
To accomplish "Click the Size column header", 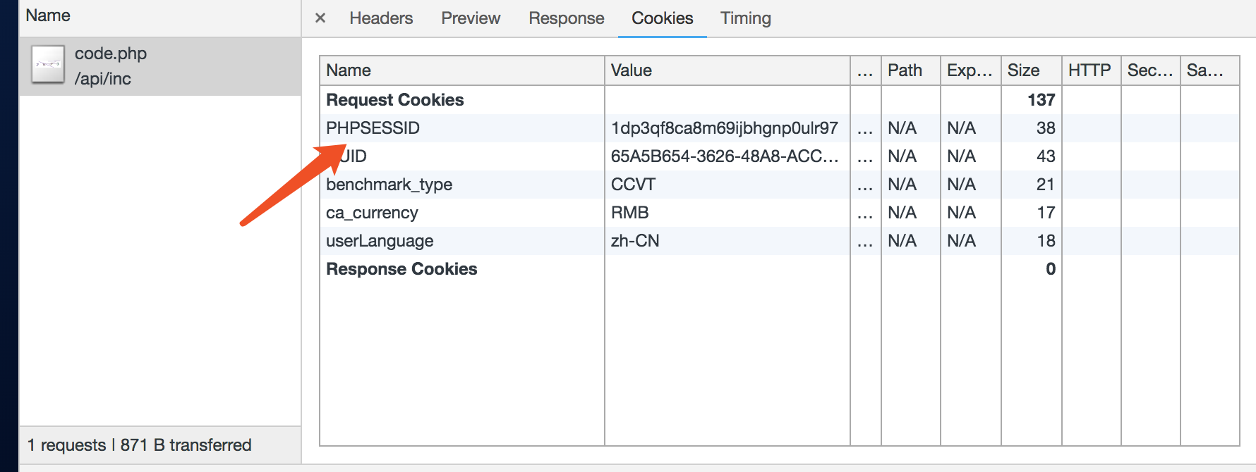I will [x=1023, y=70].
